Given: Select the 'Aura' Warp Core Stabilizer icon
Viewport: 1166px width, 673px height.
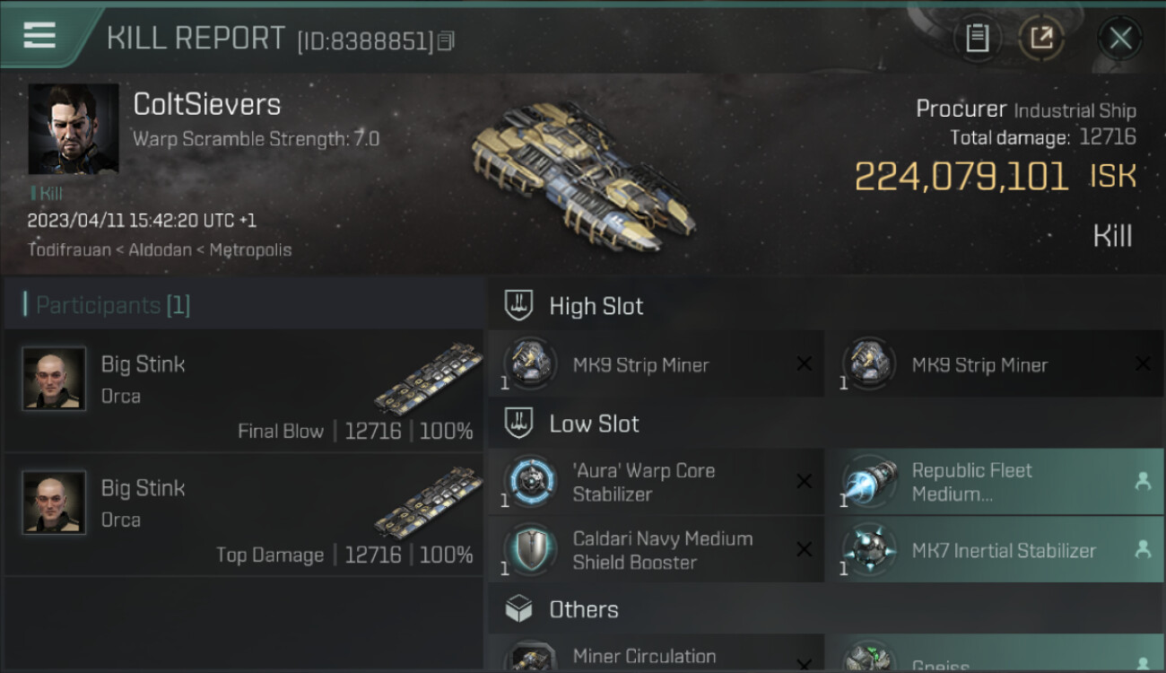Looking at the screenshot, I should (x=530, y=481).
